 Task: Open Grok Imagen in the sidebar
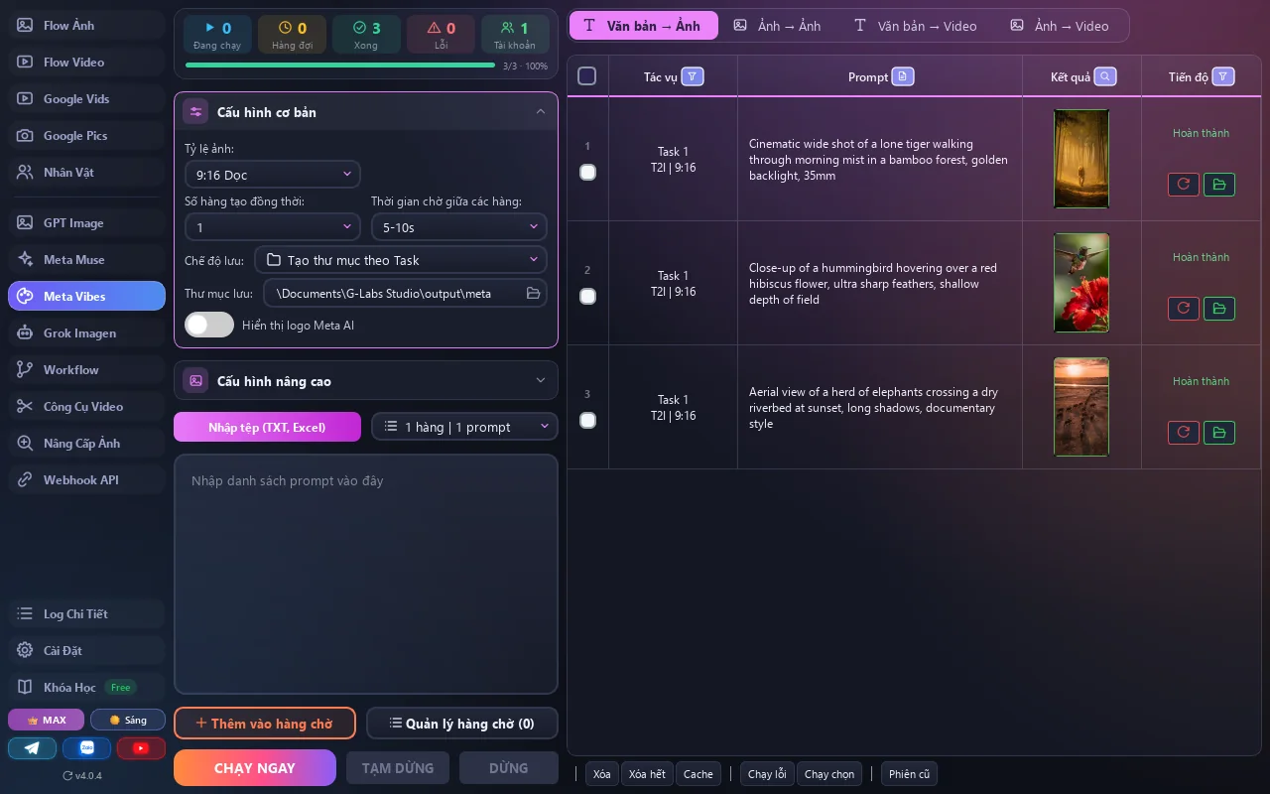click(86, 333)
